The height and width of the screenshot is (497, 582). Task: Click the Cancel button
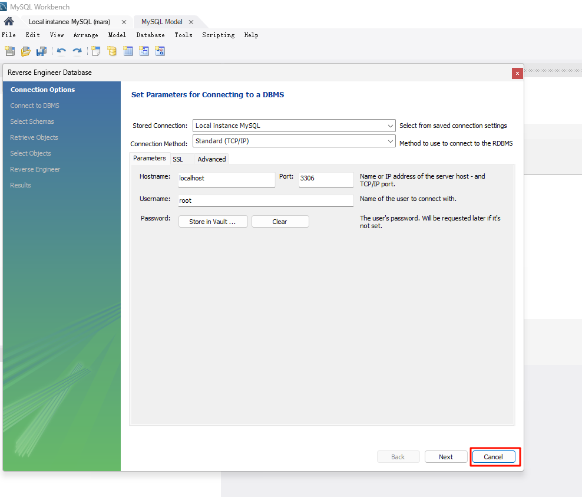click(494, 457)
